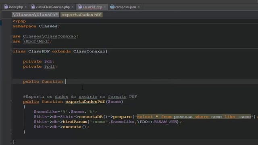Close the index.php tab

[25, 7]
